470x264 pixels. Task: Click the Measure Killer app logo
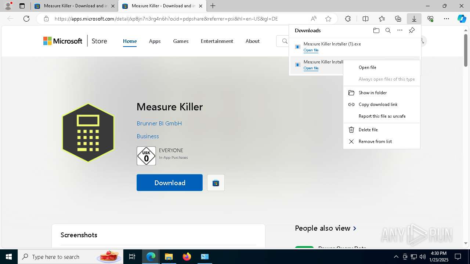88,133
